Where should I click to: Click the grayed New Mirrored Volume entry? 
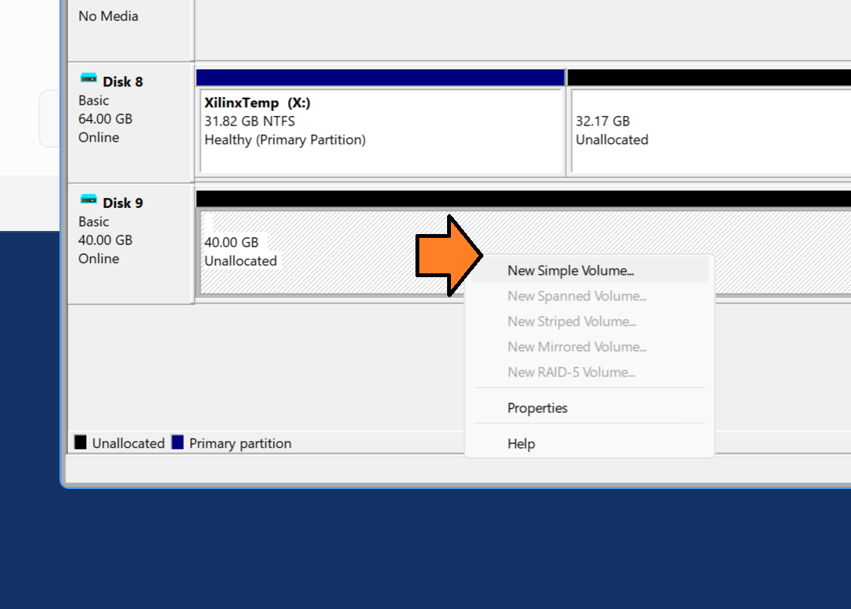point(577,347)
